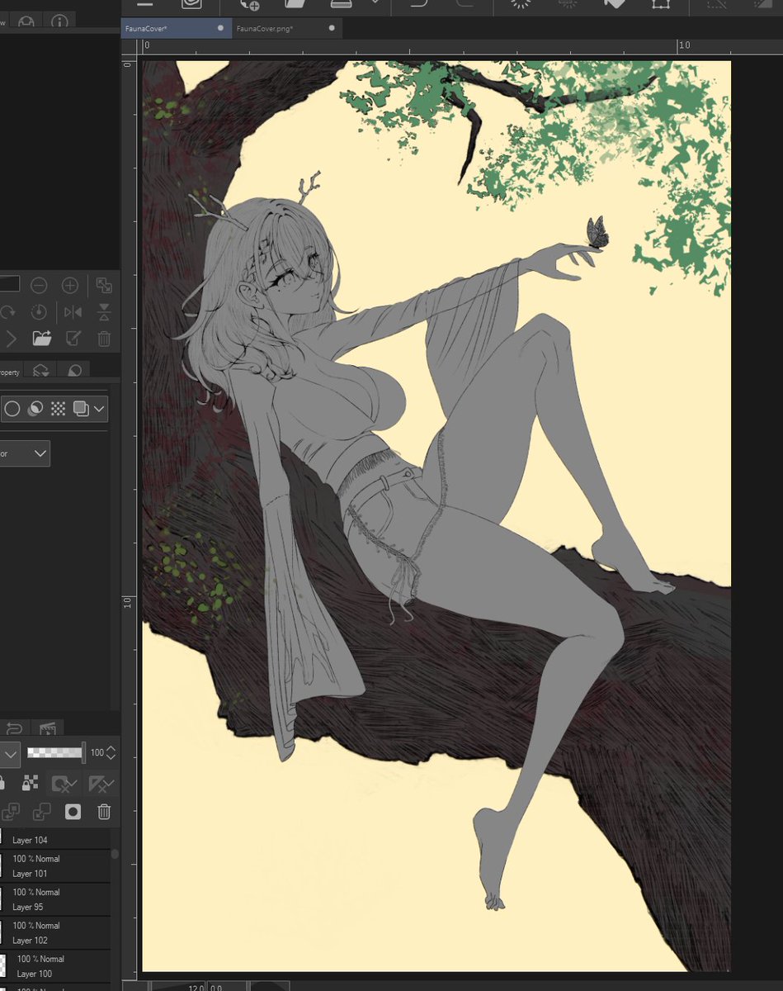Select Layer 102 in the layer list

click(x=54, y=933)
